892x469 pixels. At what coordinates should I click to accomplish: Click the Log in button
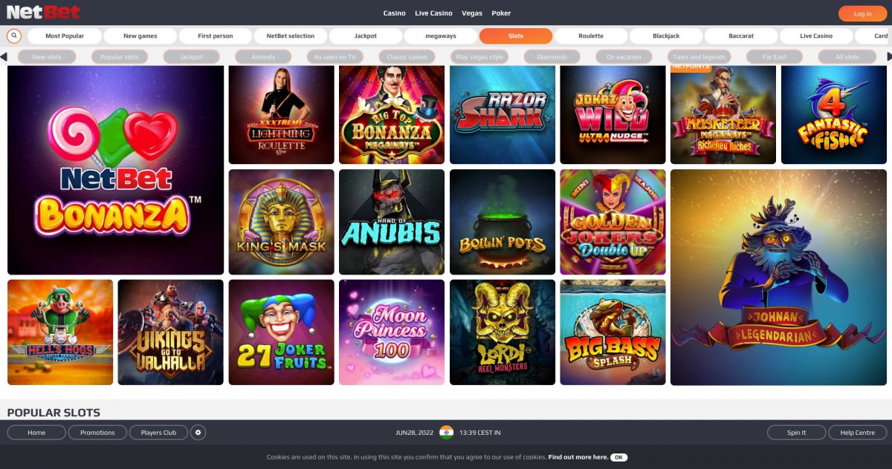(862, 13)
